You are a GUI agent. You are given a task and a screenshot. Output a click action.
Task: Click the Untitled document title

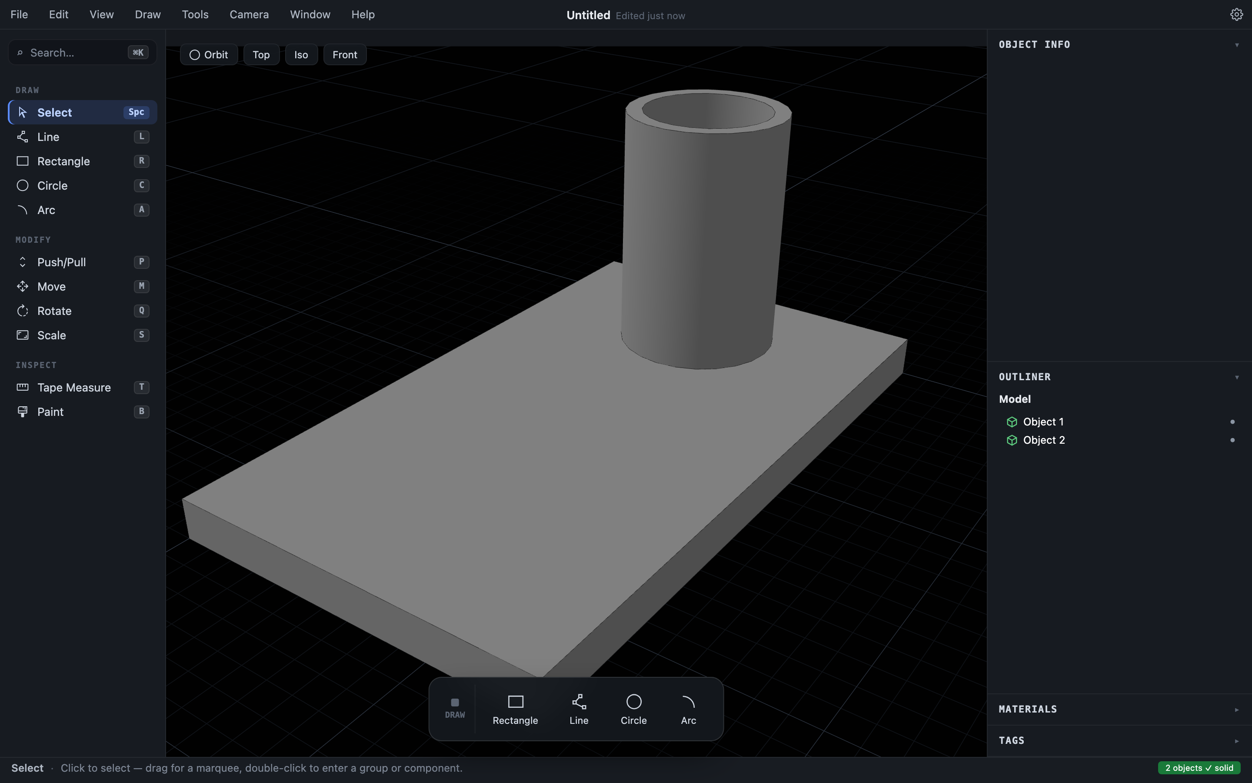(x=588, y=15)
